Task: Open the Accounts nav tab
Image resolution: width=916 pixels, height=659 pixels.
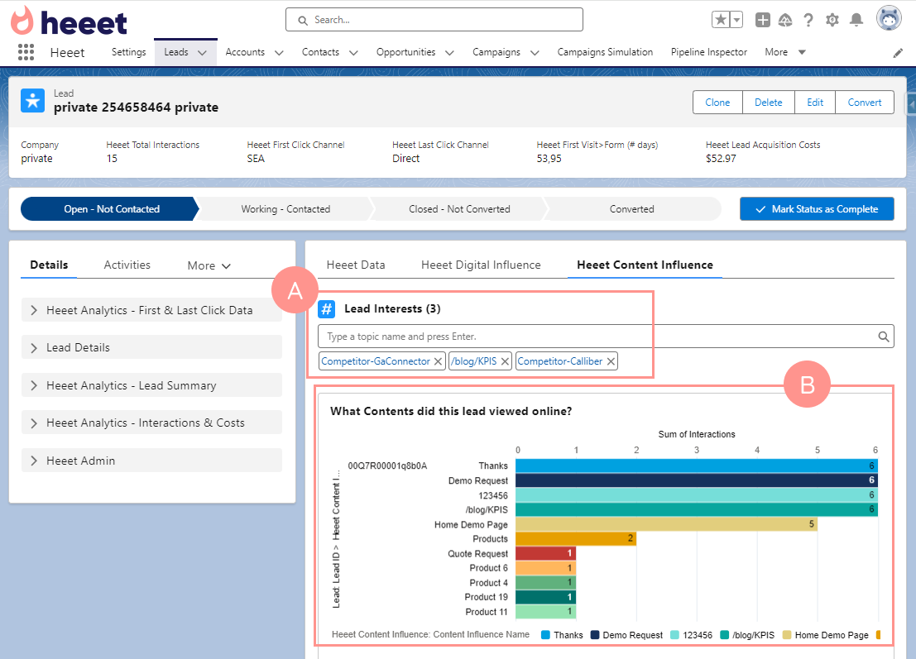Action: pos(245,52)
